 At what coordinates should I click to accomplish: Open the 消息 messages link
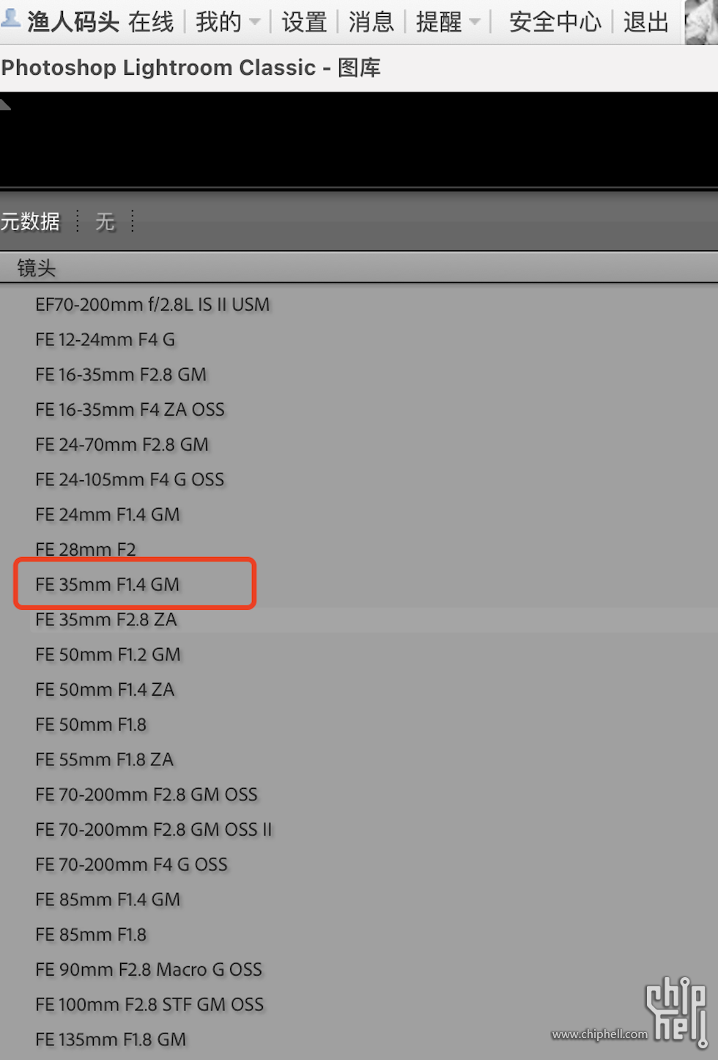pos(371,22)
